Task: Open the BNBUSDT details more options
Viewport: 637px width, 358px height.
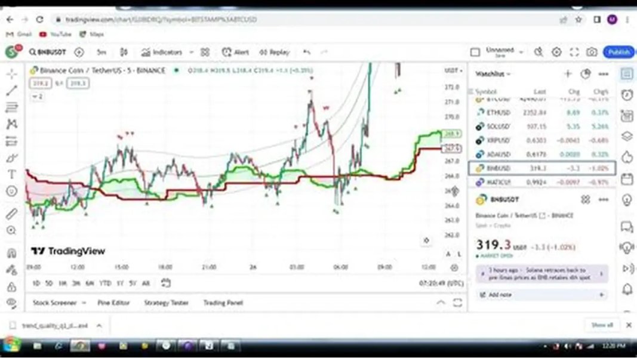Action: pos(604,199)
